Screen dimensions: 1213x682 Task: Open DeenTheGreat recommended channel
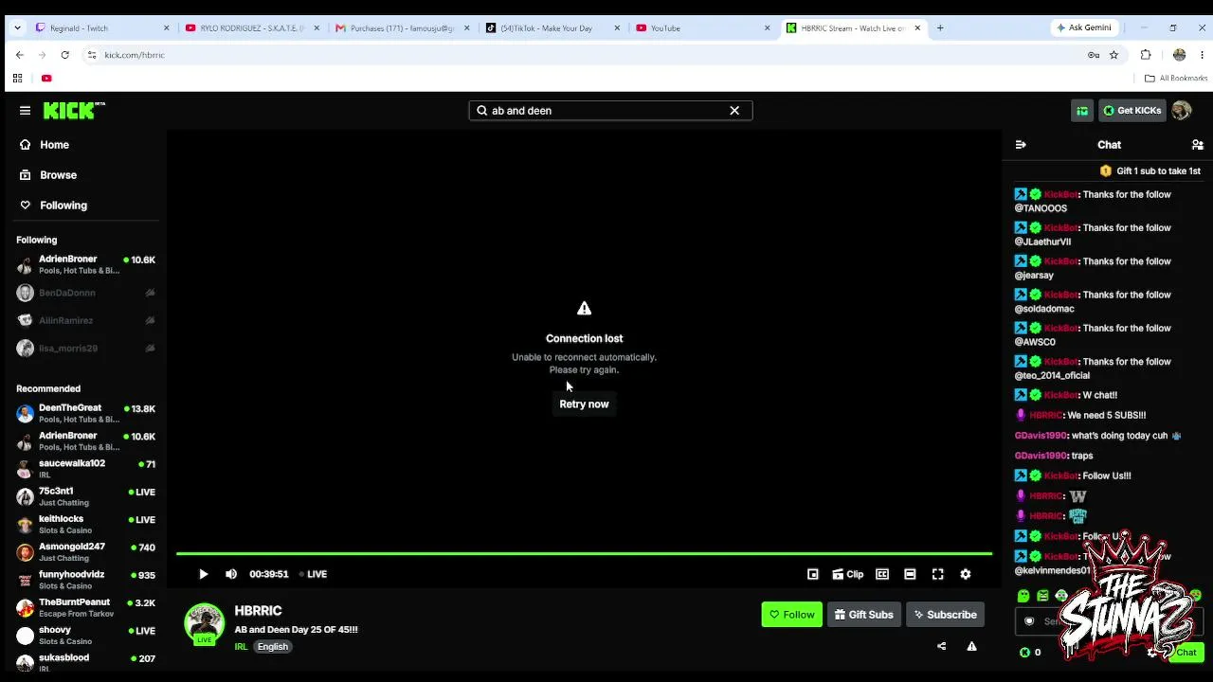(86, 413)
